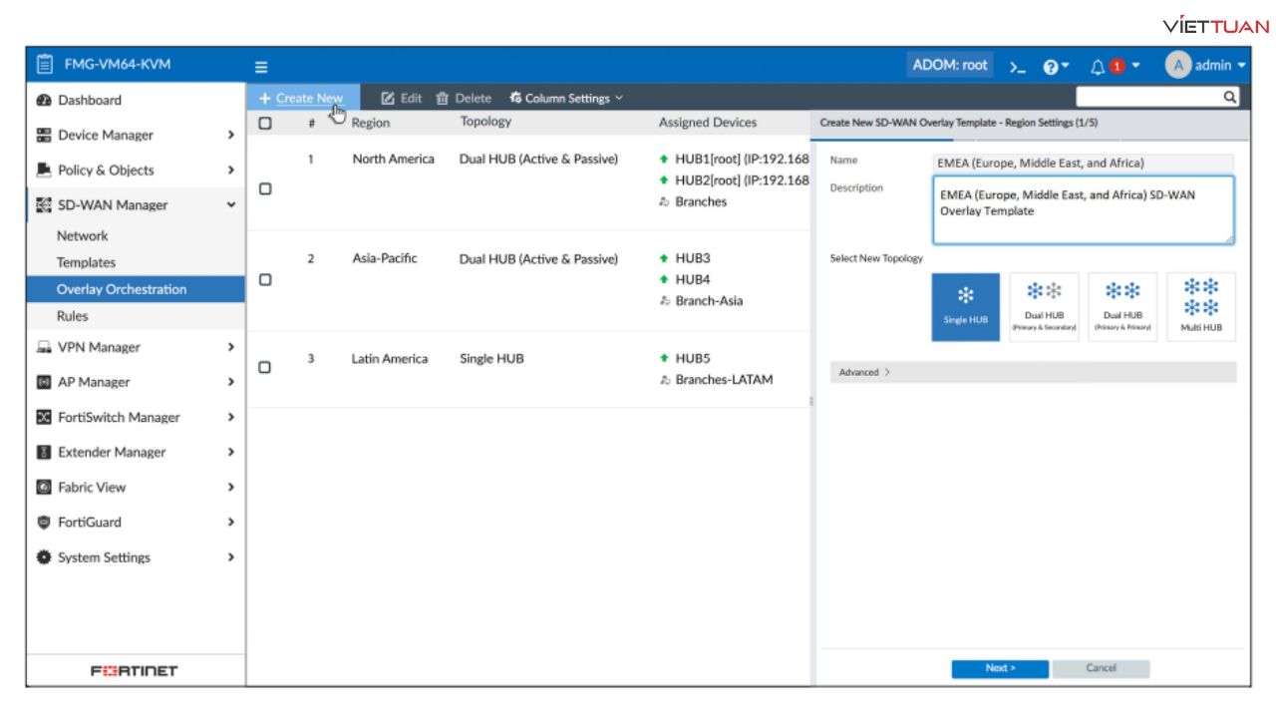Open the help question mark menu
This screenshot has width=1276, height=718.
(1054, 67)
